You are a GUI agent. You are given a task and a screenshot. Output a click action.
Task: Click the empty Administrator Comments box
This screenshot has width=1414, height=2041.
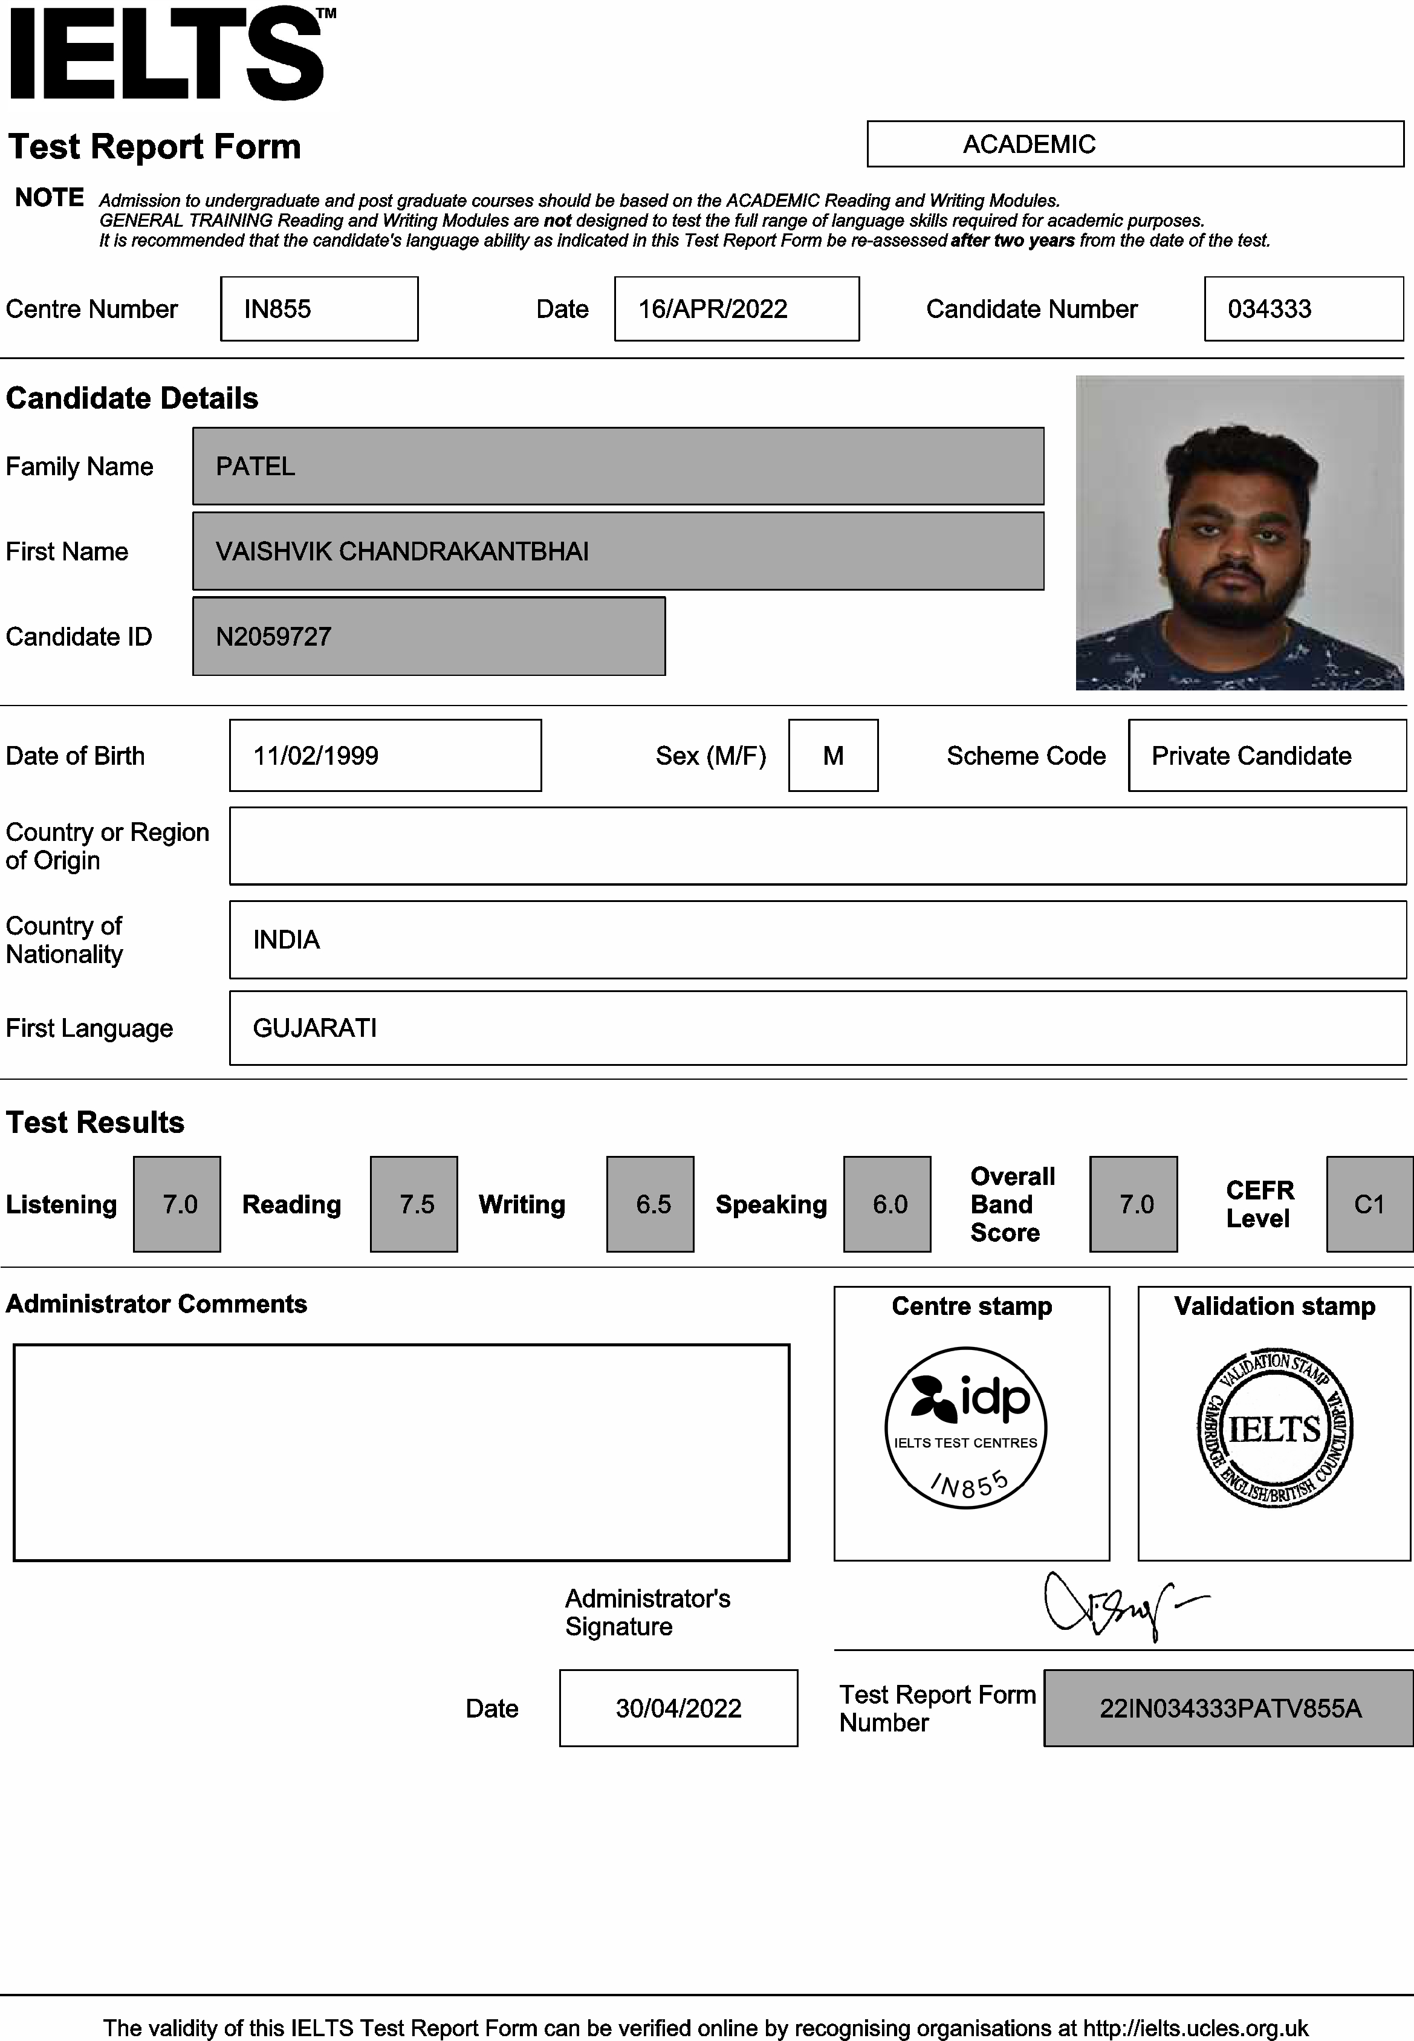[400, 1453]
